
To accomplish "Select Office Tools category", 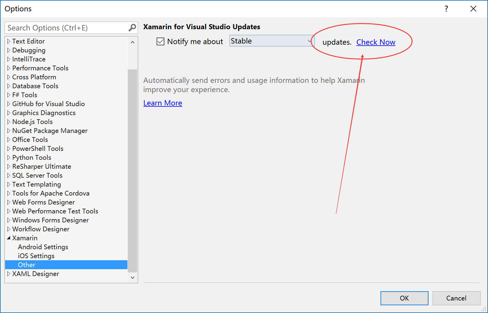I will coord(30,140).
